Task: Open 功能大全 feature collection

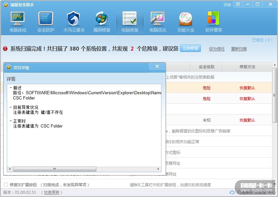Action: [x=186, y=22]
